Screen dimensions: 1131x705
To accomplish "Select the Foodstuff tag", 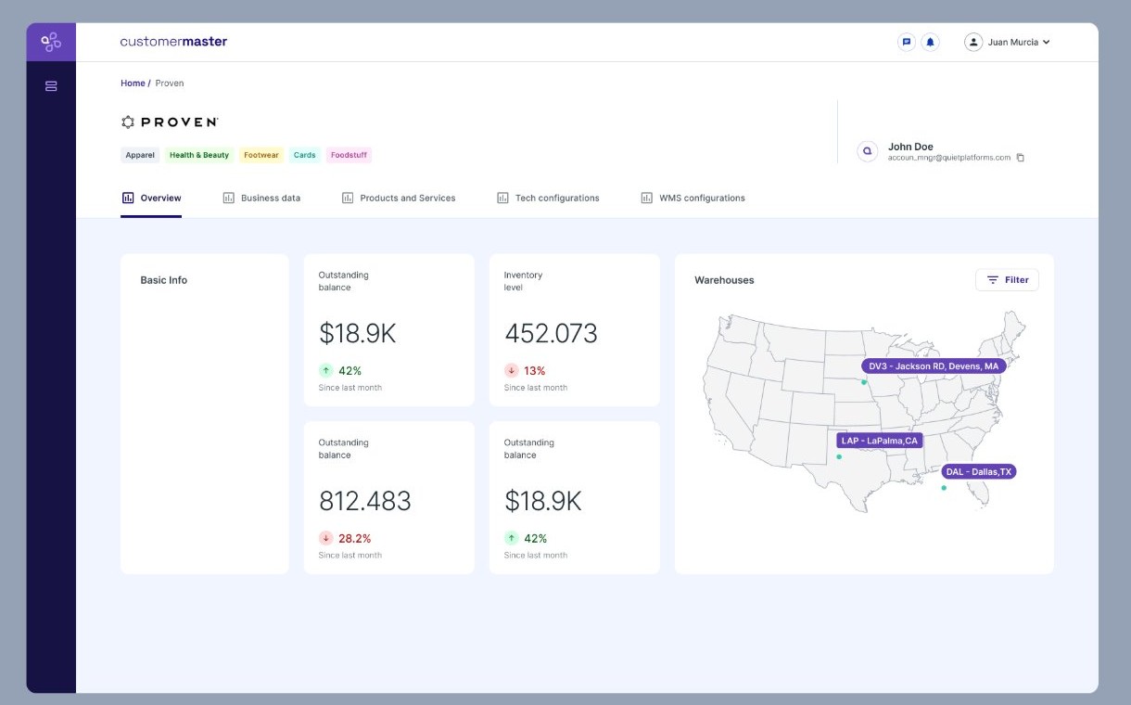I will tap(349, 155).
